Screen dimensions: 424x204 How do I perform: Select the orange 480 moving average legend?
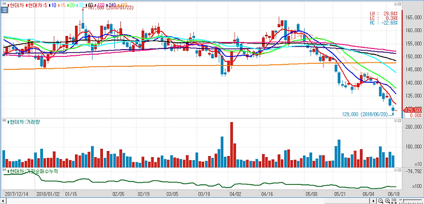point(123,6)
